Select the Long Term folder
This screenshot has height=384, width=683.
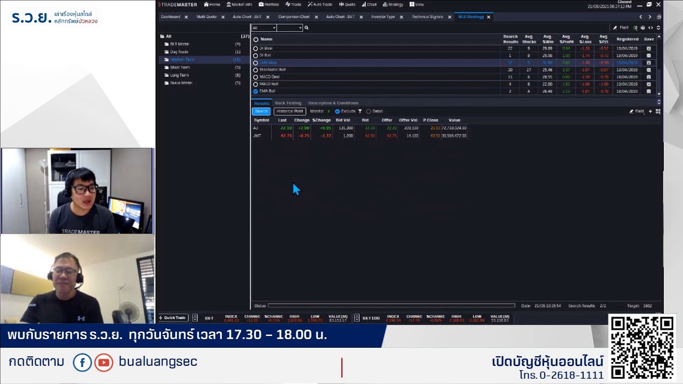[x=205, y=75]
